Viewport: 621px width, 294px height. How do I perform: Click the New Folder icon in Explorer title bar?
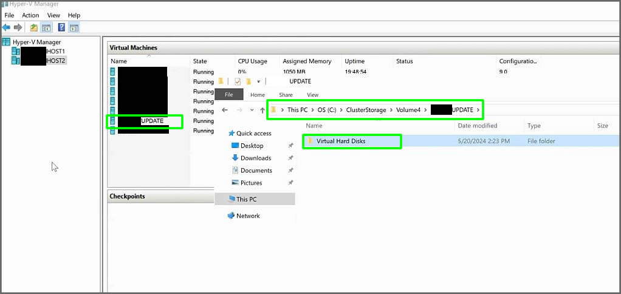tap(249, 81)
